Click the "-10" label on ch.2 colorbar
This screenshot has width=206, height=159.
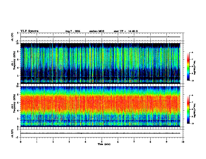click(x=192, y=124)
